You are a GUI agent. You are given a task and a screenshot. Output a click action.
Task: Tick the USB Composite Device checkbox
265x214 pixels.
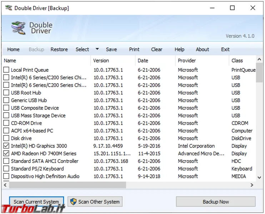coord(6,108)
